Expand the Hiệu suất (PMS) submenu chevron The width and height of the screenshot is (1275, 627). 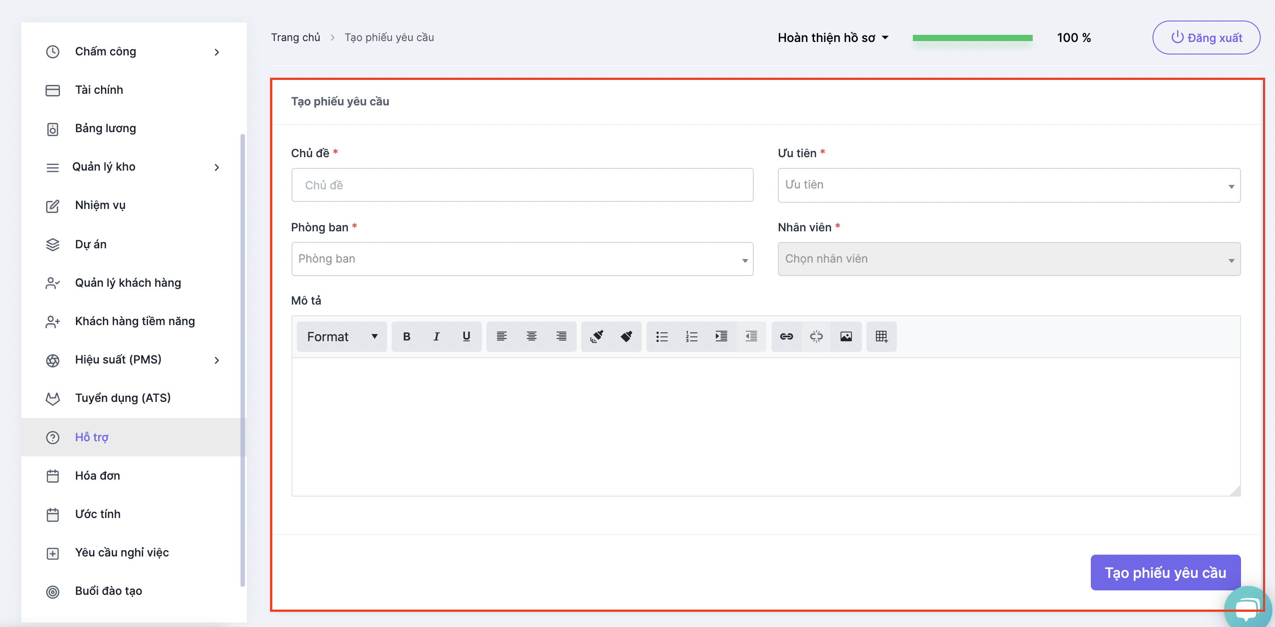(x=216, y=360)
